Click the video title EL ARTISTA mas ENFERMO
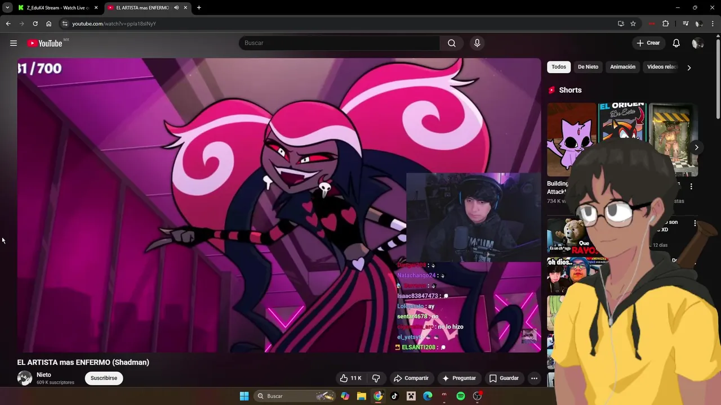The image size is (721, 405). (x=83, y=362)
